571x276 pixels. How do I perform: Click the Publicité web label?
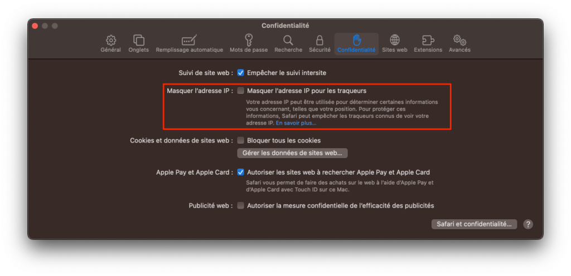(211, 205)
